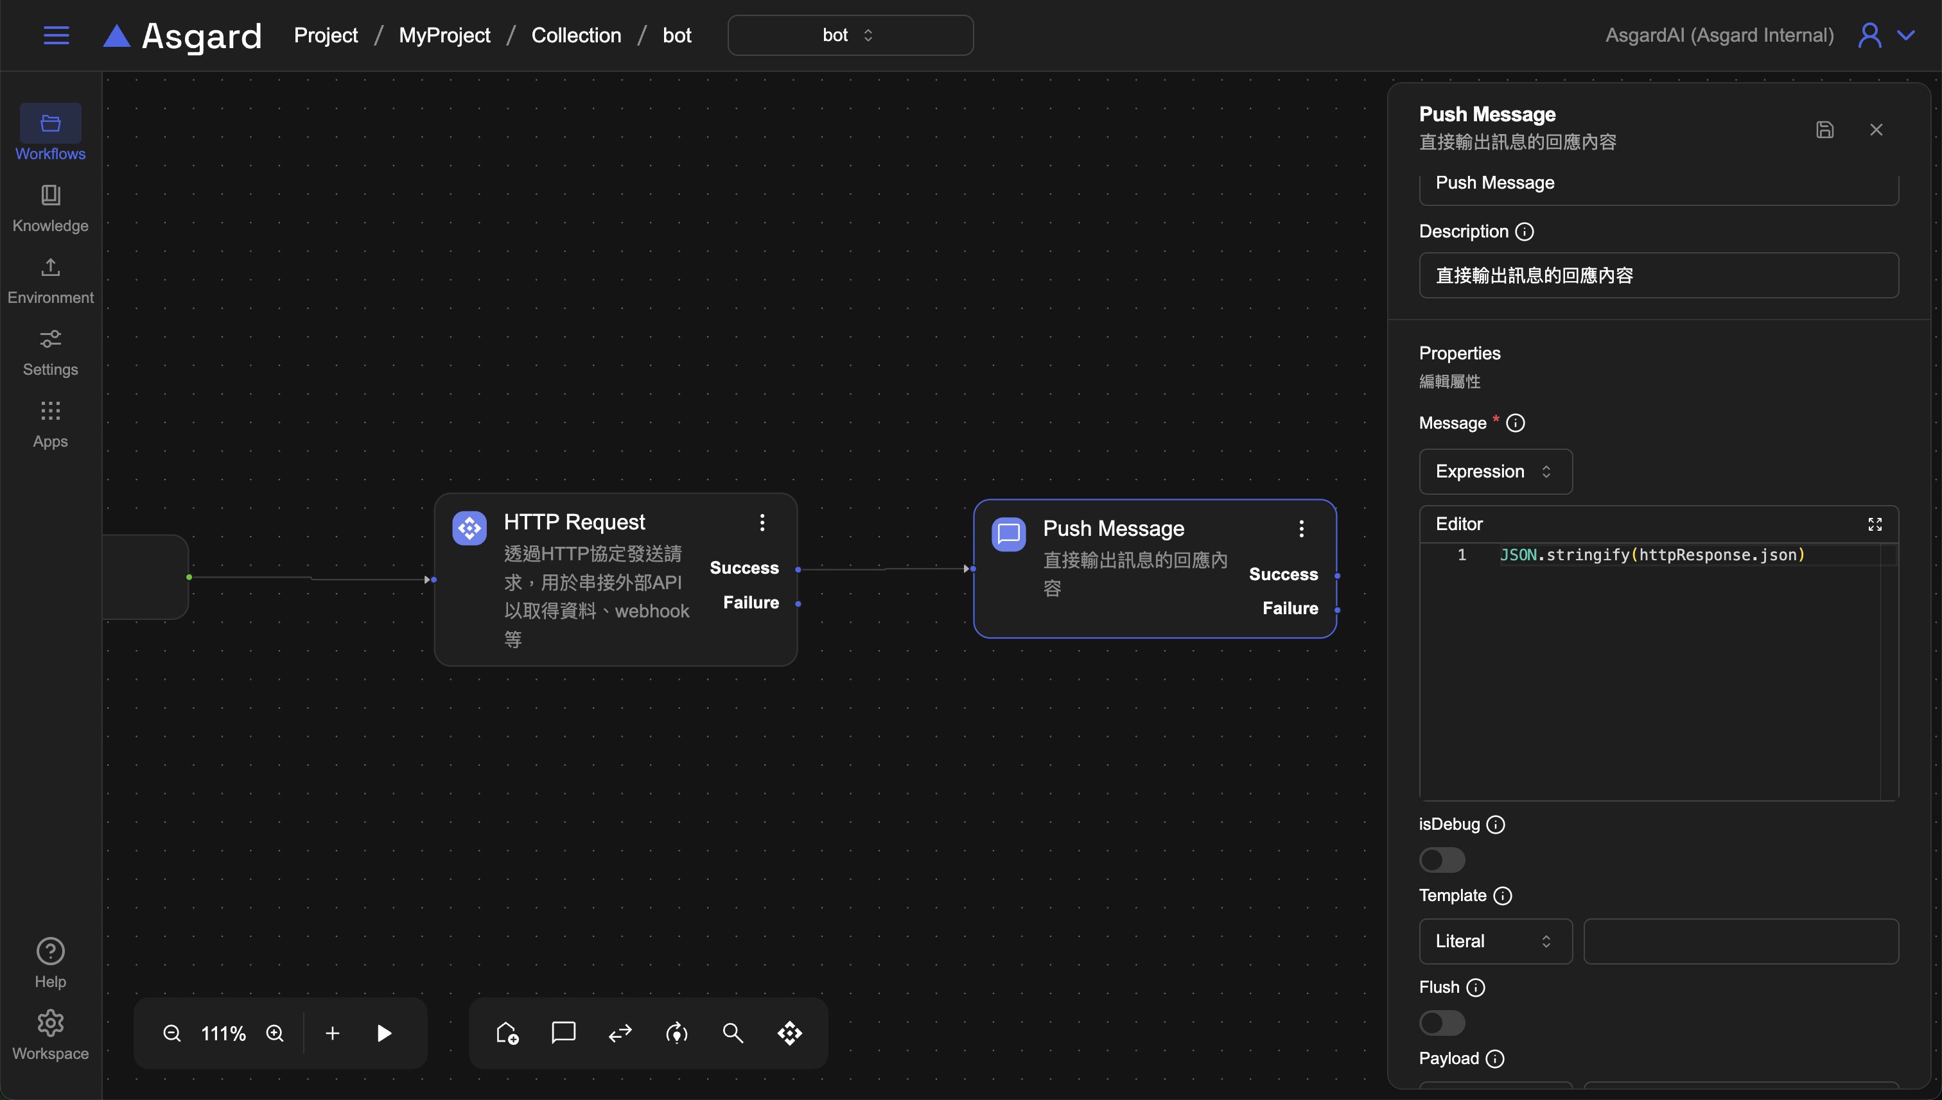Zoom out the canvas
This screenshot has height=1100, width=1942.
point(171,1032)
